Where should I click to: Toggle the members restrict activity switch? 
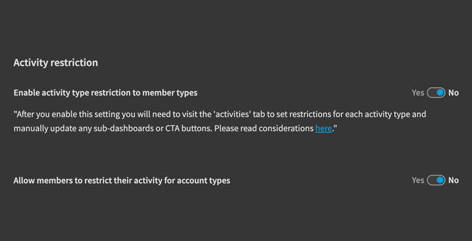436,180
